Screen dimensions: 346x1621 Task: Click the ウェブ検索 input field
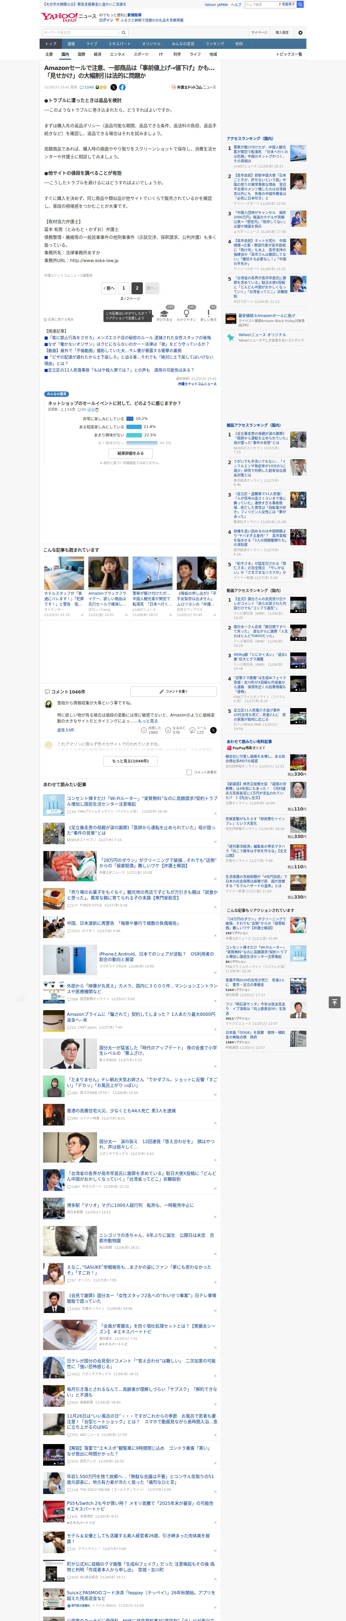click(261, 4)
